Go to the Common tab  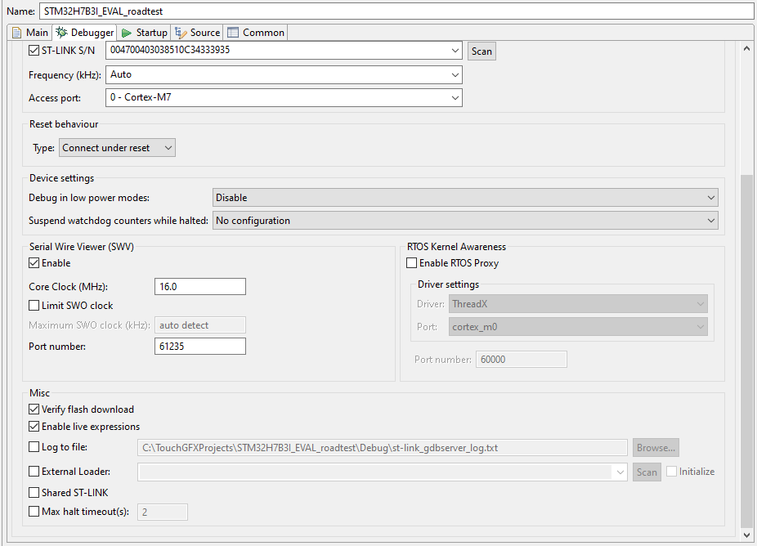[x=256, y=33]
